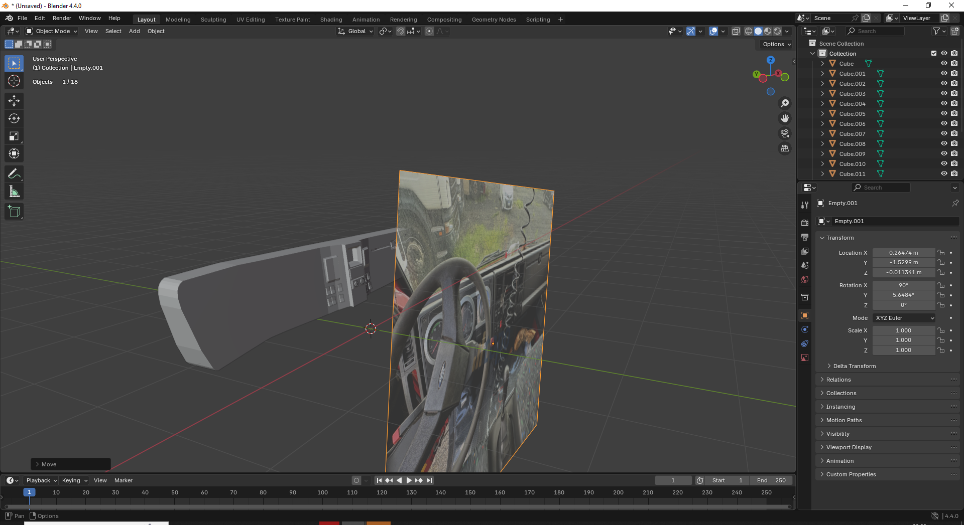
Task: Select the Scale tool
Action: coord(14,136)
